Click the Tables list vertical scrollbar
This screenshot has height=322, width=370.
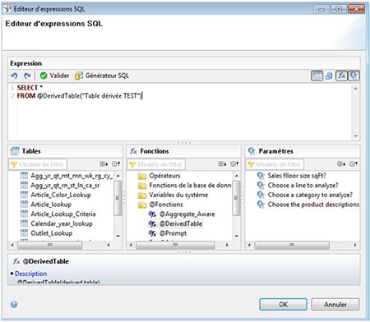point(118,198)
